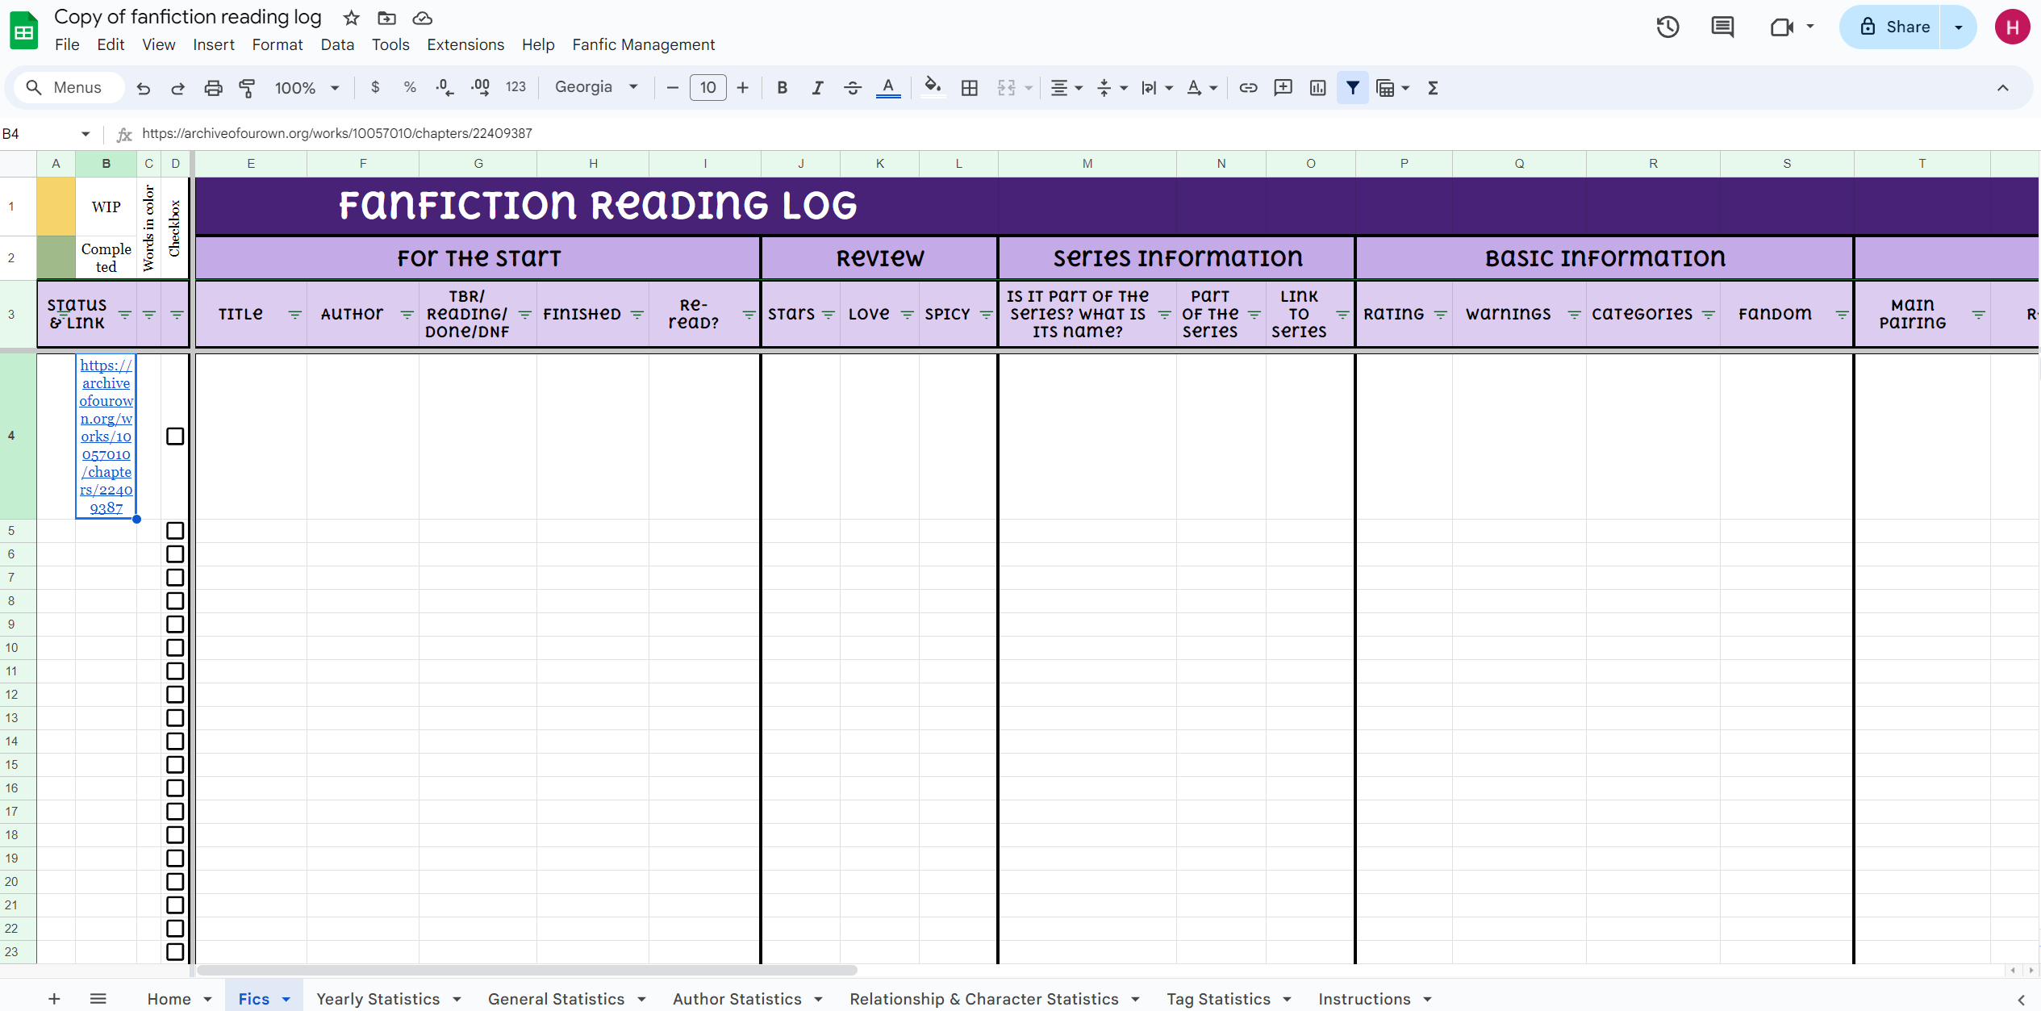Screen dimensions: 2041x1011
Task: Open the Stars column filter dropdown
Action: pos(828,315)
